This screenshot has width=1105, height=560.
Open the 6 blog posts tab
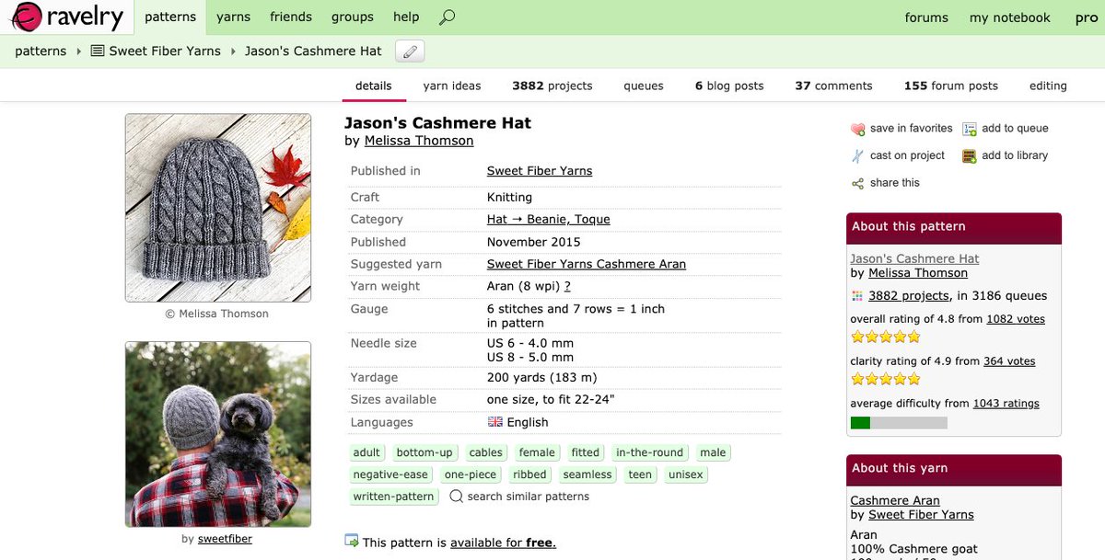point(729,86)
